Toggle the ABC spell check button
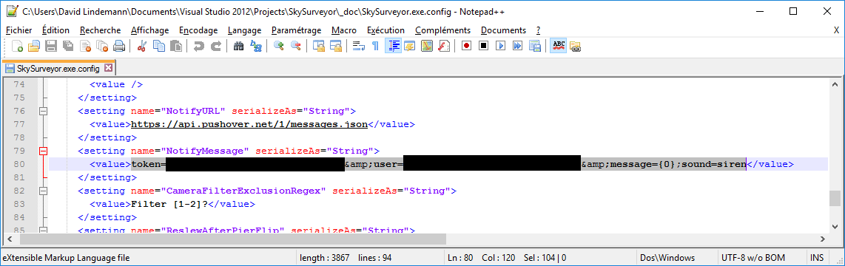The image size is (845, 266). click(559, 46)
